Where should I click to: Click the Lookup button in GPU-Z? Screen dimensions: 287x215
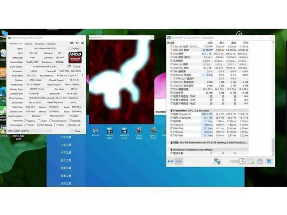75,48
